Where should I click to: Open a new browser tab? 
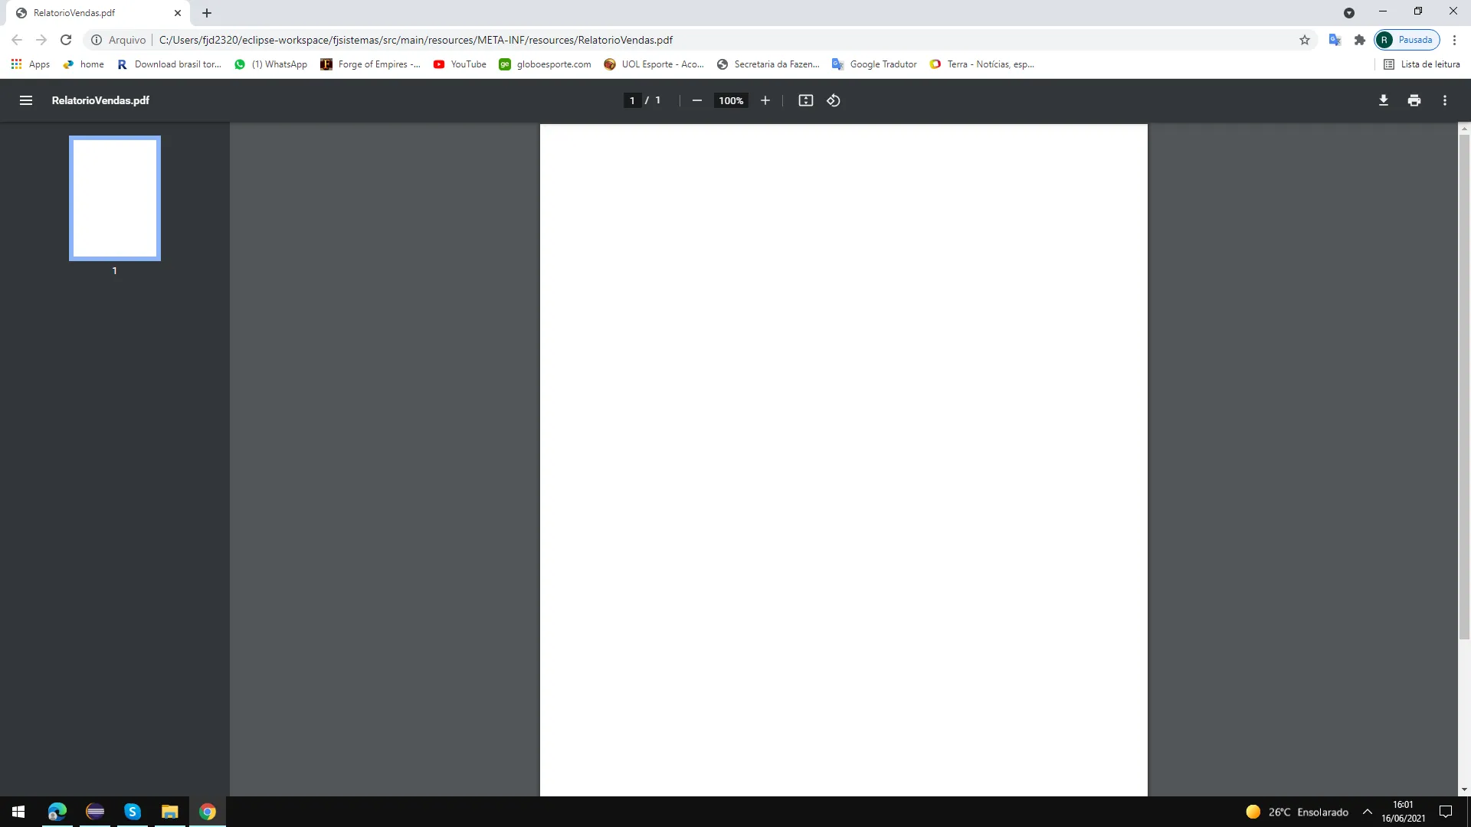207,13
